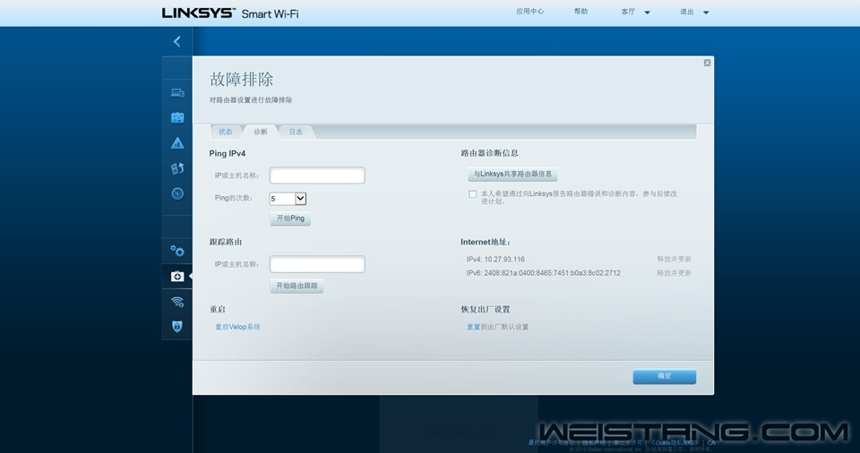Open the Media Prioritization sidebar icon
The image size is (860, 453).
tap(177, 168)
